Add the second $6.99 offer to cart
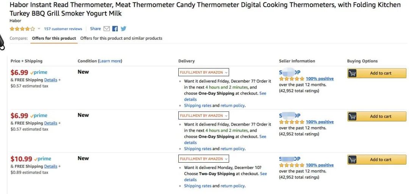 coord(381,116)
